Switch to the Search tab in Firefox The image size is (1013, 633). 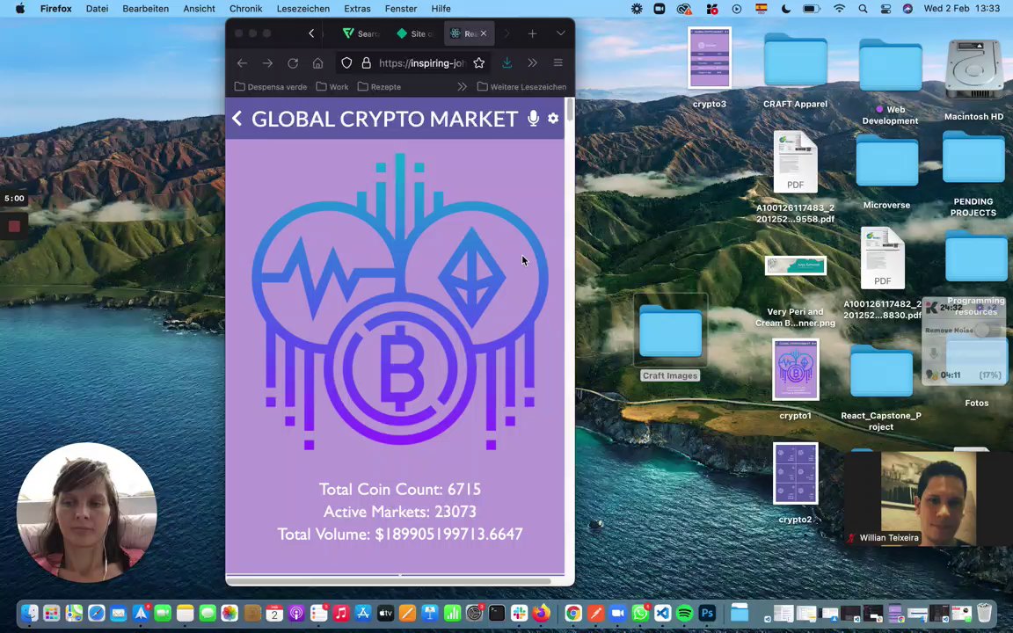361,33
